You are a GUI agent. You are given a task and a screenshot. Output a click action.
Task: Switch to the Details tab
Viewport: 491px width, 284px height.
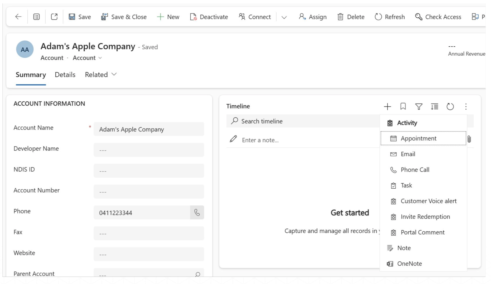[x=65, y=75]
